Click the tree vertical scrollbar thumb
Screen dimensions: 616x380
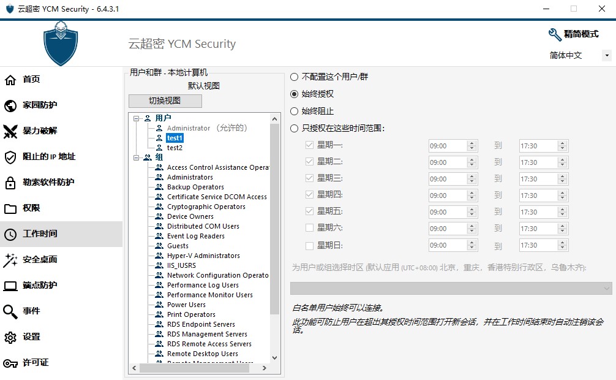[x=274, y=218]
